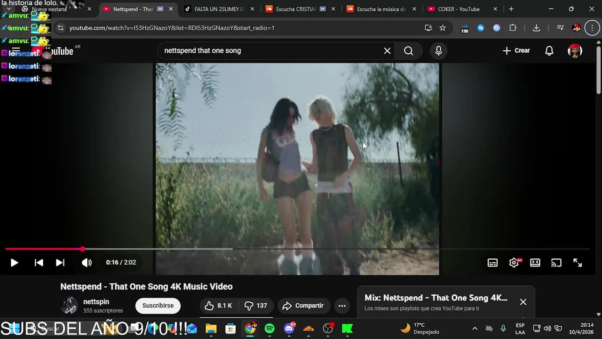Open Chrome three-dot menu
This screenshot has width=602, height=339.
592,28
